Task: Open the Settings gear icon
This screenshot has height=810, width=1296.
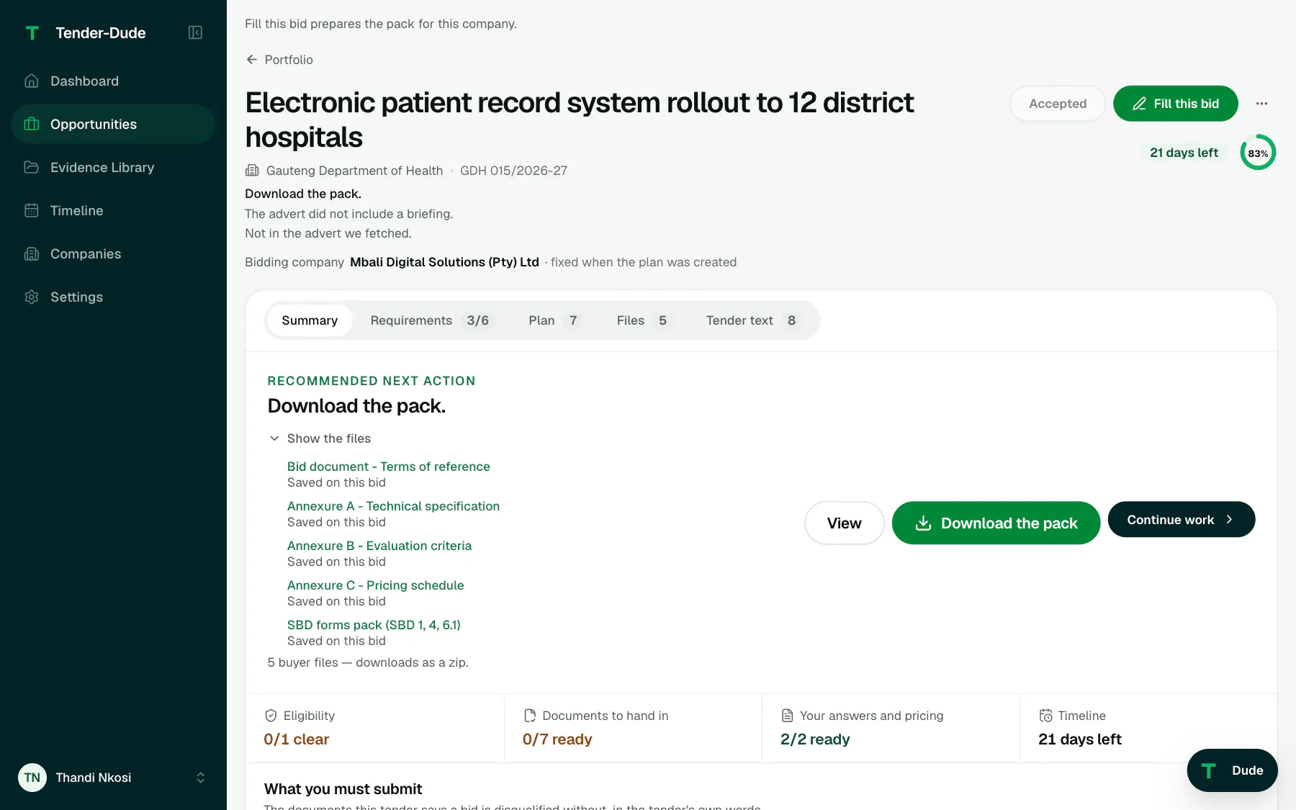Action: (x=32, y=297)
